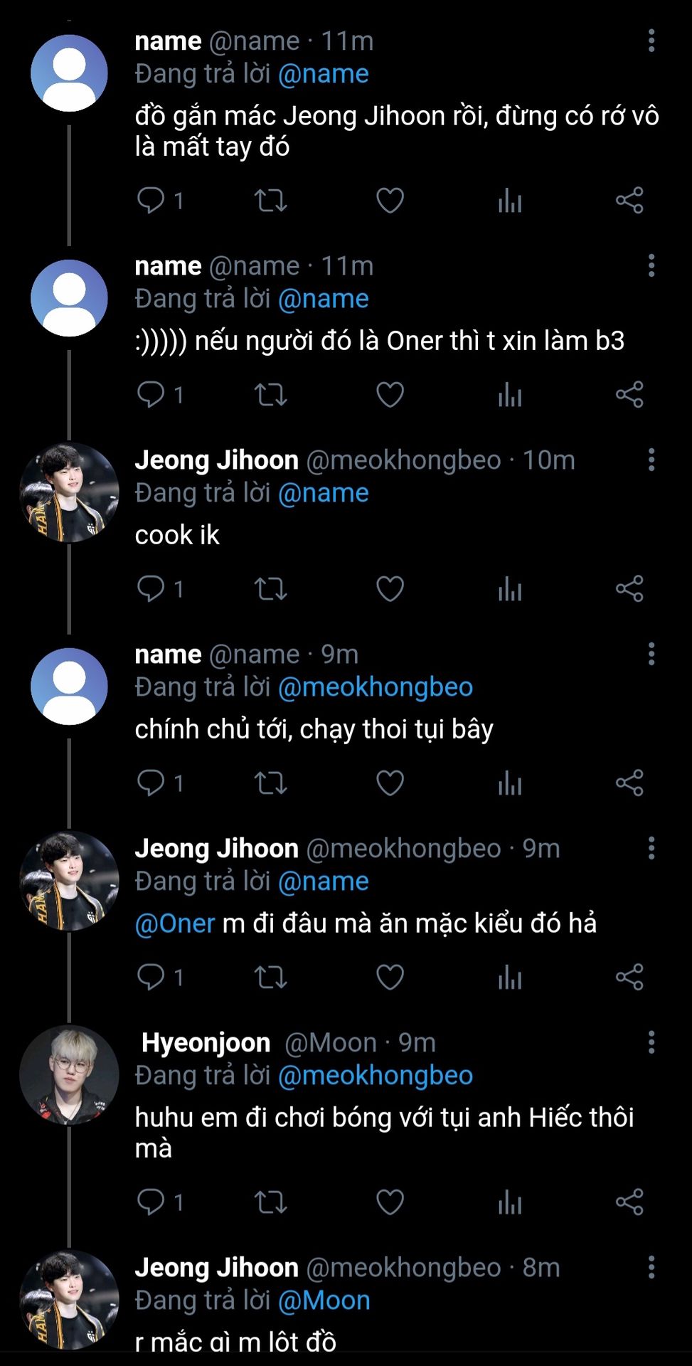
Task: Like the '@Oner m đi đâu' tweet
Action: click(390, 978)
